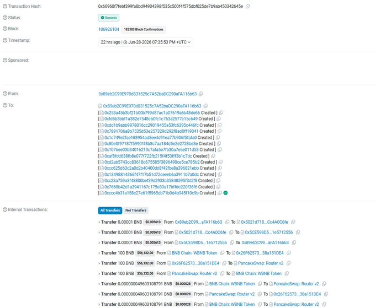Open 0x5CE598D5...1e5712556 recipient link
The width and height of the screenshot is (375, 308).
point(269,233)
